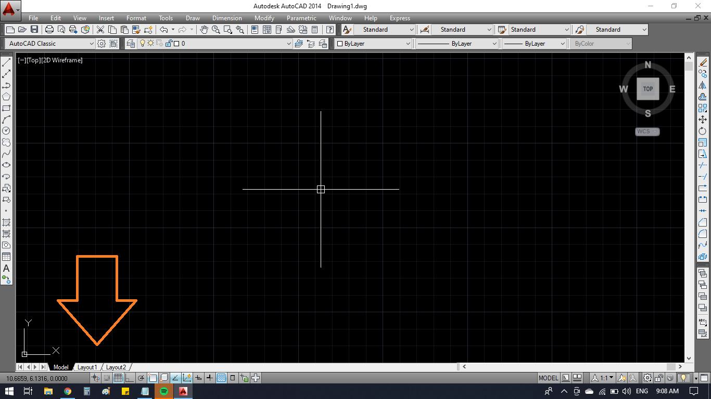
Task: Click the Workspace Settings gear icon
Action: tap(102, 44)
